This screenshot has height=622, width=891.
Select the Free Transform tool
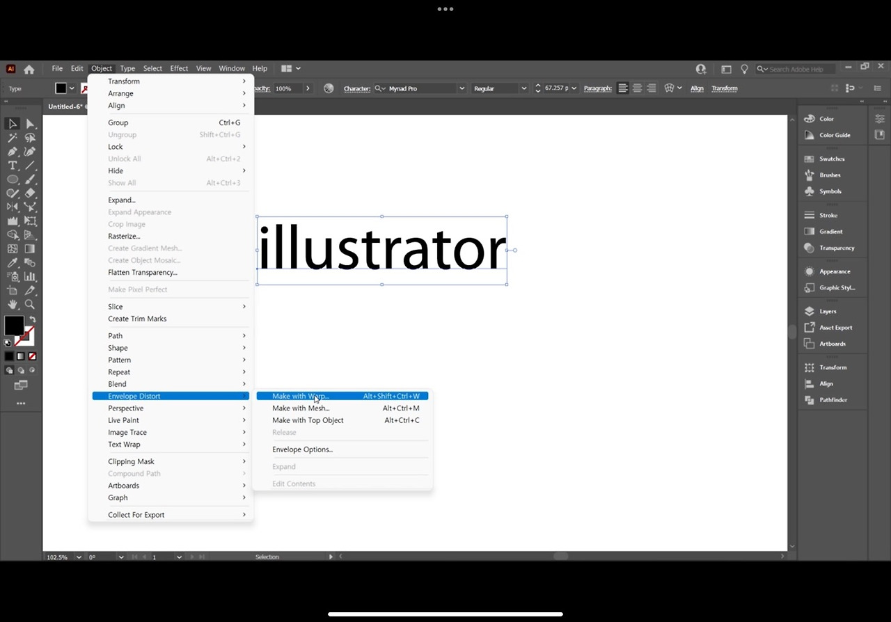pos(30,221)
